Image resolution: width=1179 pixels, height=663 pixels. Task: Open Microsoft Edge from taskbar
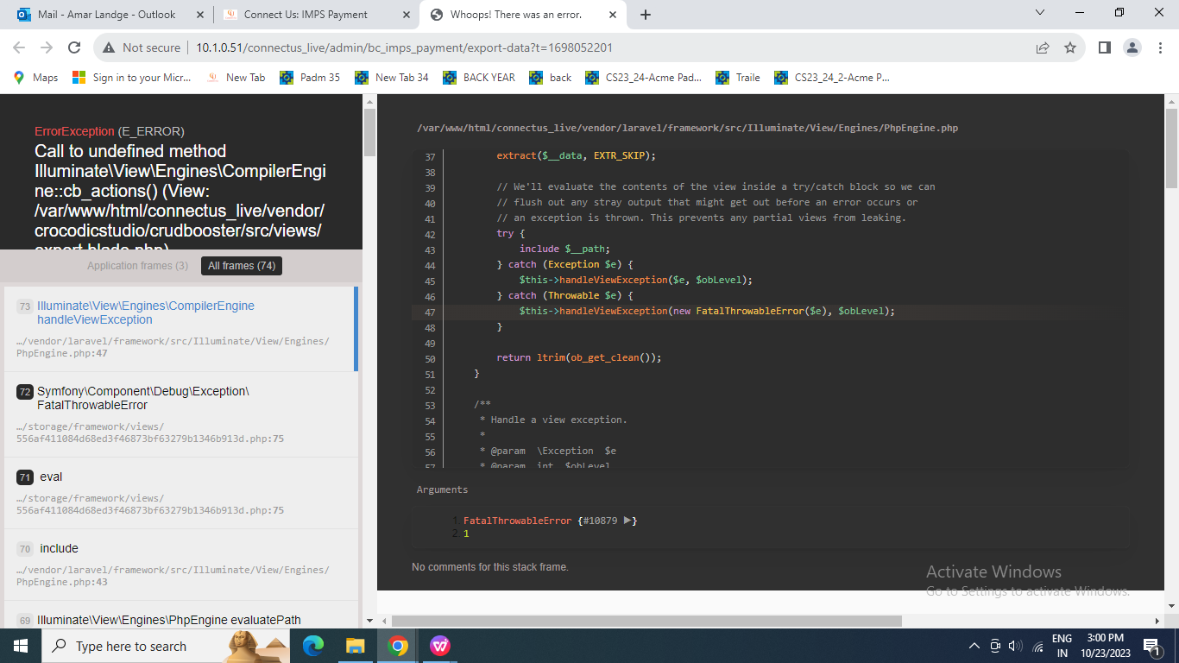(313, 646)
